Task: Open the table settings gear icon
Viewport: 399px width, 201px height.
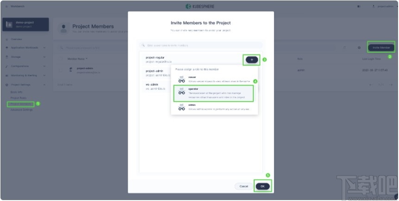Action: 359,48
